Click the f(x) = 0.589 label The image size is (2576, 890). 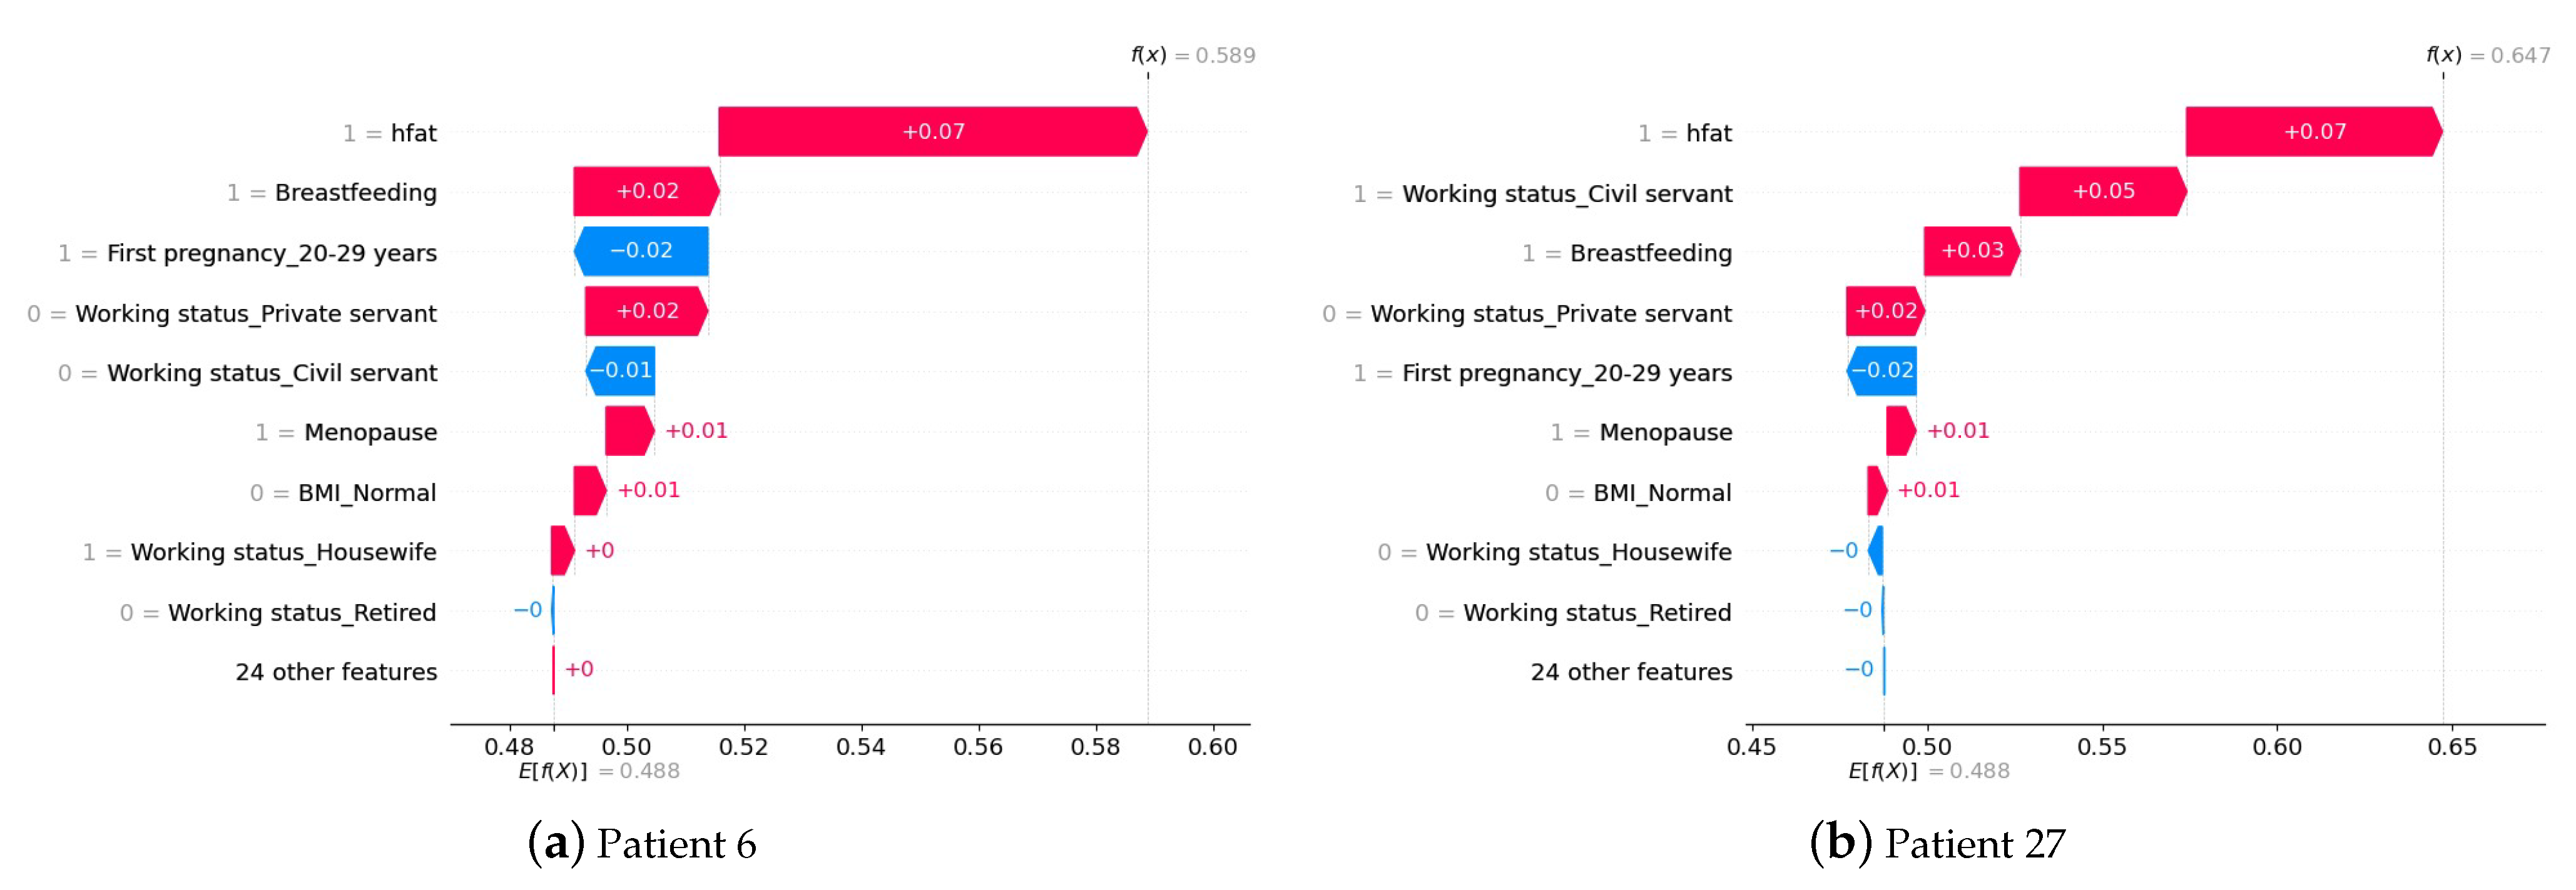[1192, 55]
